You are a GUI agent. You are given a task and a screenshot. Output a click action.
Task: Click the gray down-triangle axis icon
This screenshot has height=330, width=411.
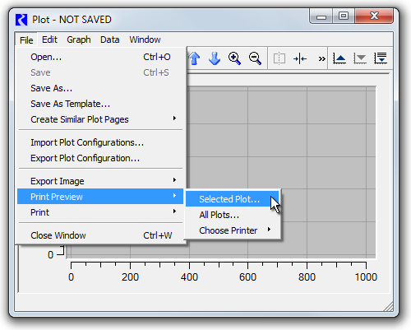[x=360, y=58]
